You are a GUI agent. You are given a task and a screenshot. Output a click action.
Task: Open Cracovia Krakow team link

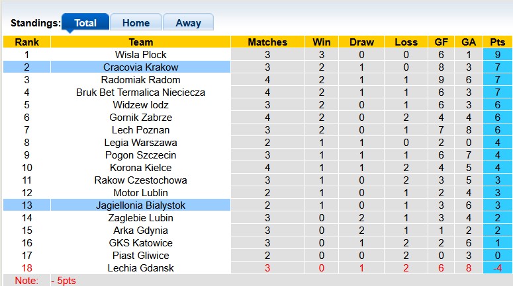140,67
